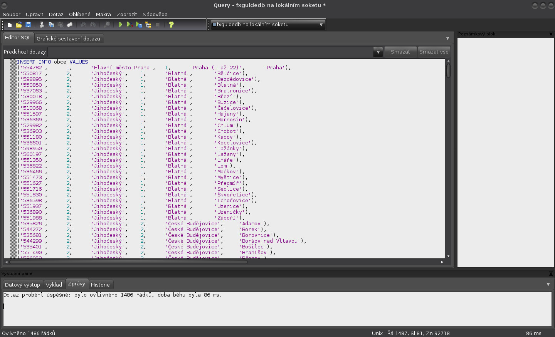The height and width of the screenshot is (337, 555).
Task: Open help via yellow question mark
Action: point(171,25)
